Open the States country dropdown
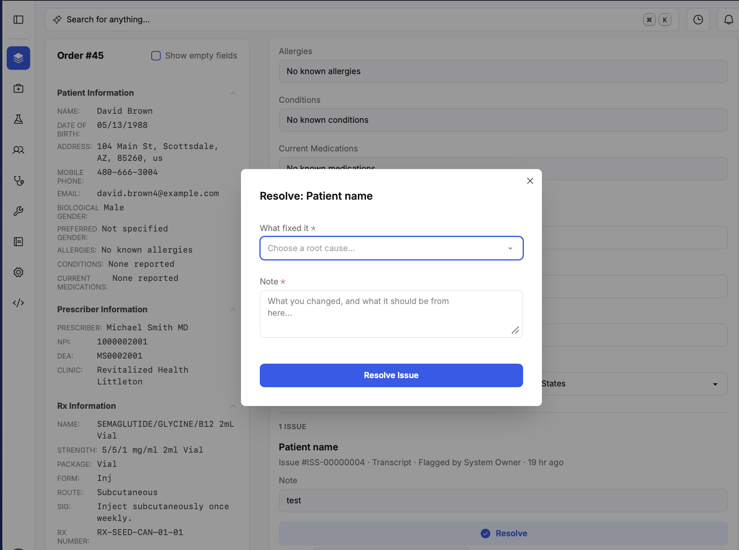 point(635,384)
